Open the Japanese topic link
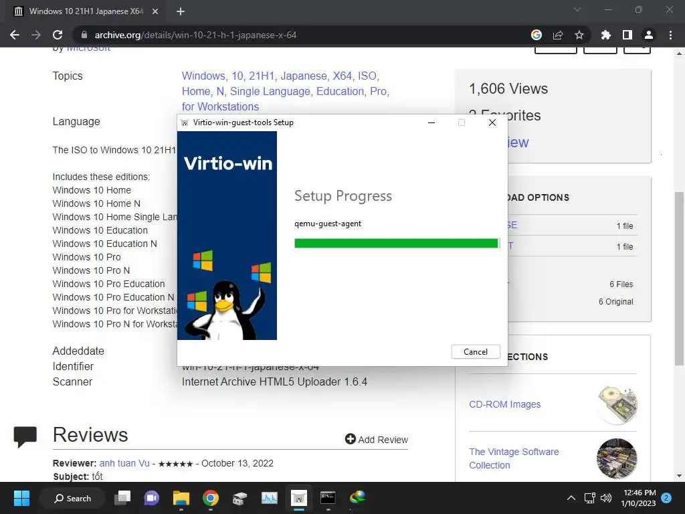 point(303,76)
